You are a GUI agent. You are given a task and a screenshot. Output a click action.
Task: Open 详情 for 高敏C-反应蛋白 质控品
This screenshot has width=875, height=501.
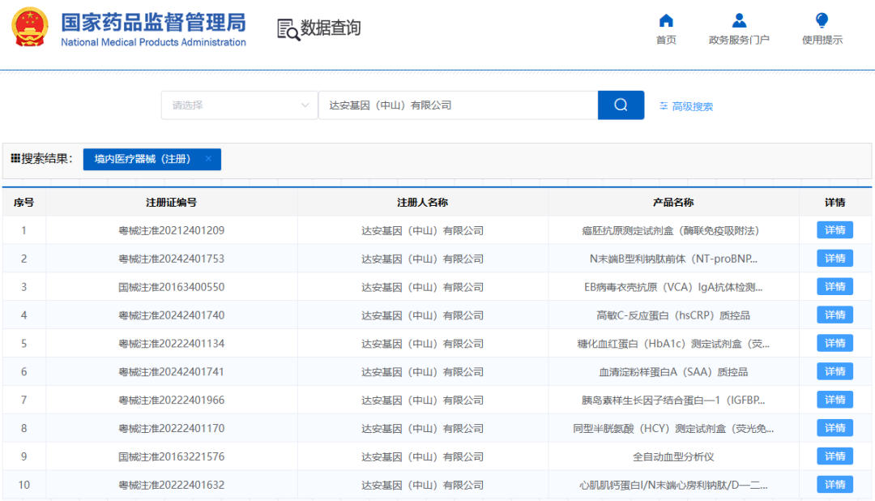pos(834,315)
